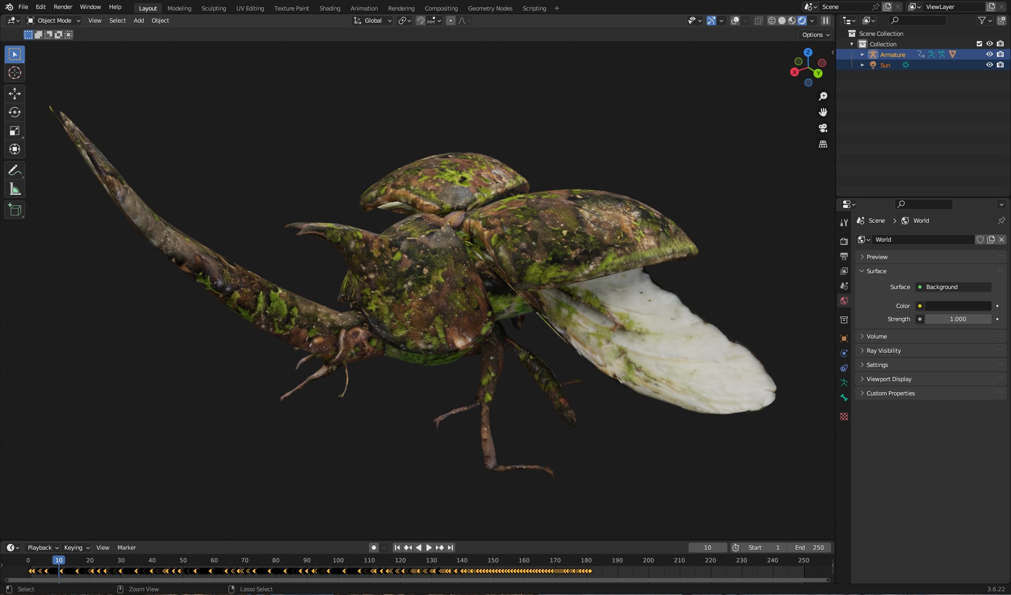The width and height of the screenshot is (1011, 595).
Task: Open the Keying popover in timeline
Action: 77,548
